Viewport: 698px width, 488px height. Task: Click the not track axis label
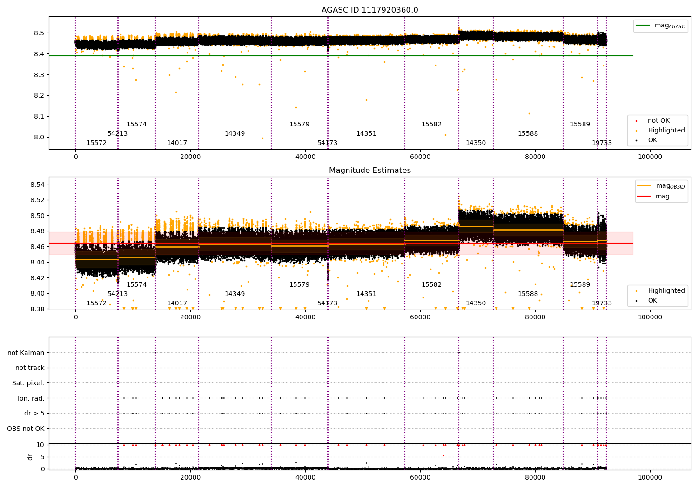coord(30,368)
